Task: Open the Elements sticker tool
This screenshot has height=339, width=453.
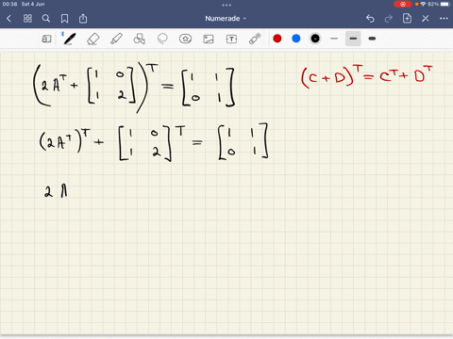Action: [x=185, y=39]
